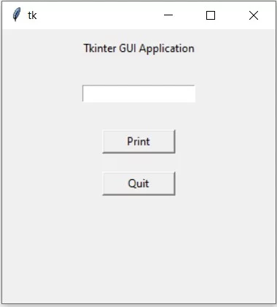Click the "Tkinter GUI Application" label

coord(139,48)
